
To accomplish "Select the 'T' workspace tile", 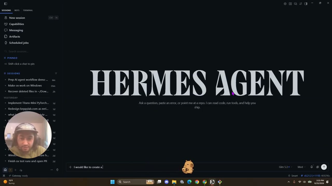I will pos(10,170).
